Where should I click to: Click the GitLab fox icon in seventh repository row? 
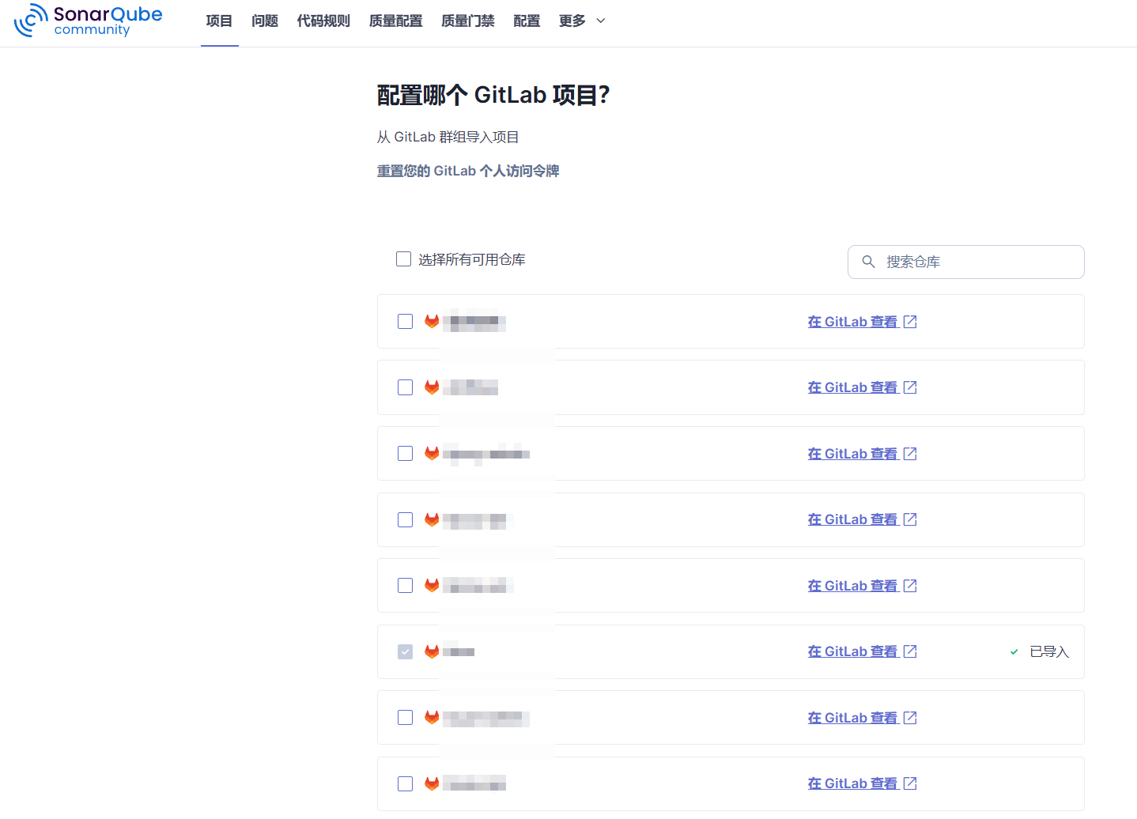click(x=432, y=717)
